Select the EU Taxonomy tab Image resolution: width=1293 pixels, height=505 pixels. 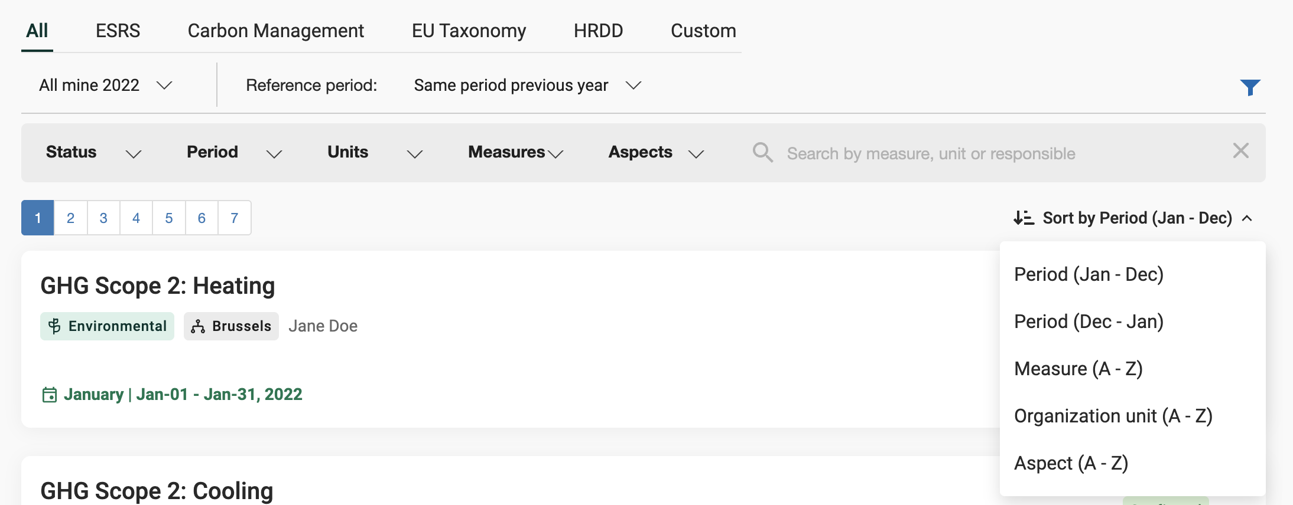[x=469, y=31]
